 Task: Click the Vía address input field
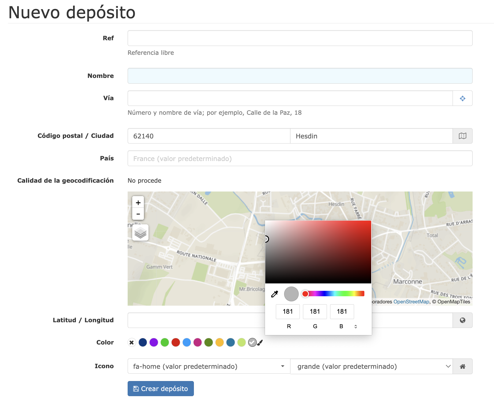pyautogui.click(x=290, y=98)
